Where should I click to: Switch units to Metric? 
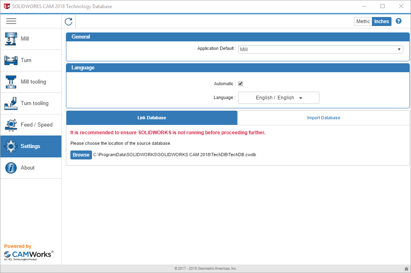point(363,21)
